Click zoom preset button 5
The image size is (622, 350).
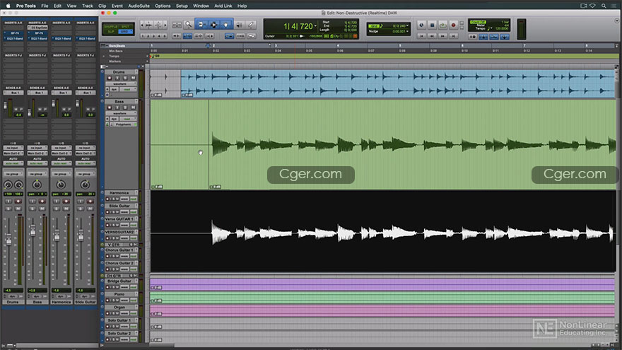(165, 36)
